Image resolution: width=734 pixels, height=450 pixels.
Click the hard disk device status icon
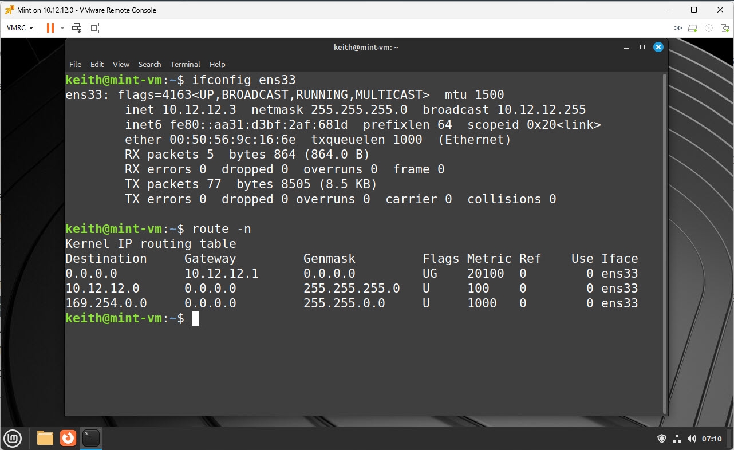click(x=693, y=27)
